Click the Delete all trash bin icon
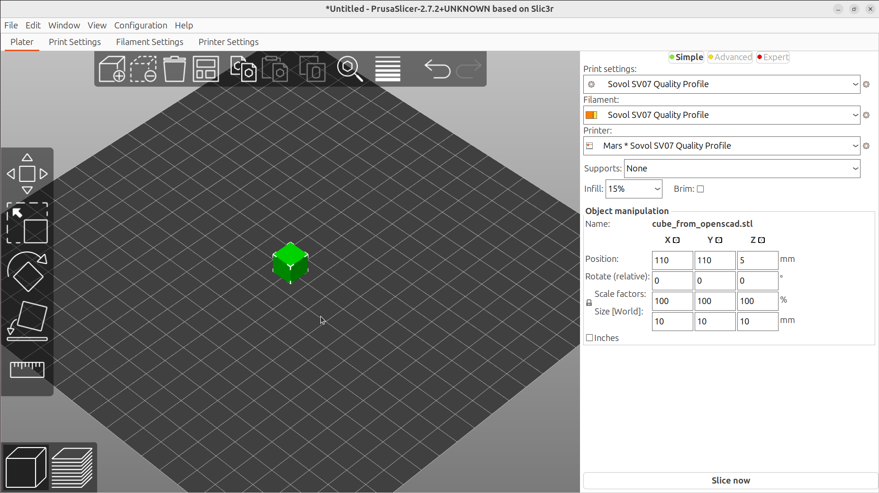Image resolution: width=879 pixels, height=493 pixels. pyautogui.click(x=174, y=69)
